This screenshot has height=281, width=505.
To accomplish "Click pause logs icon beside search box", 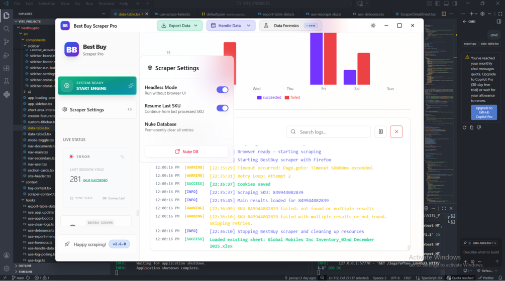I will [381, 132].
